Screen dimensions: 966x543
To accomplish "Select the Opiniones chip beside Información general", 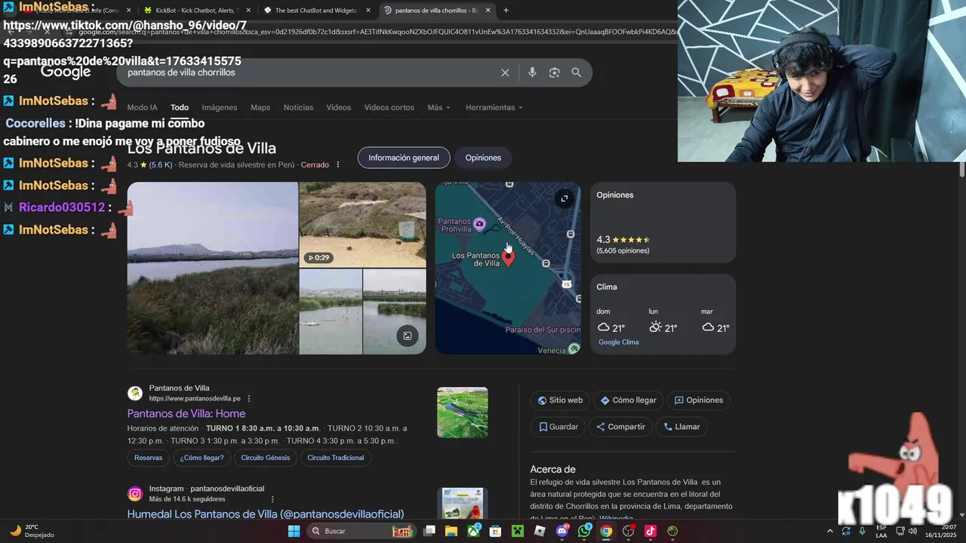I will (483, 158).
